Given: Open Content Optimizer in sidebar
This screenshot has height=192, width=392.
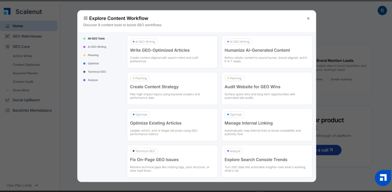Looking at the screenshot, I should 26,65.
